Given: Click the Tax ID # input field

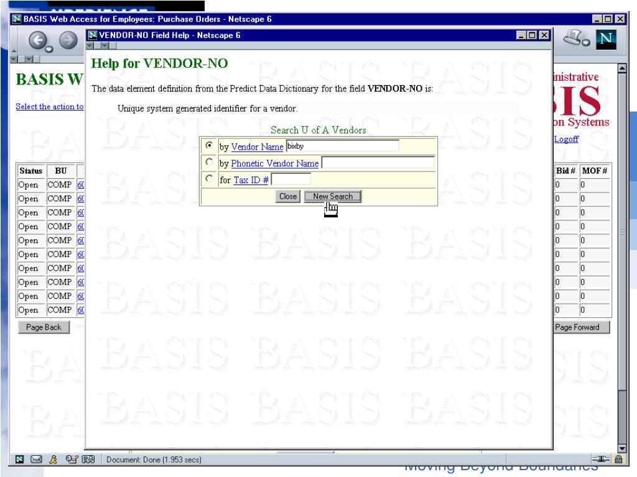Looking at the screenshot, I should 291,179.
